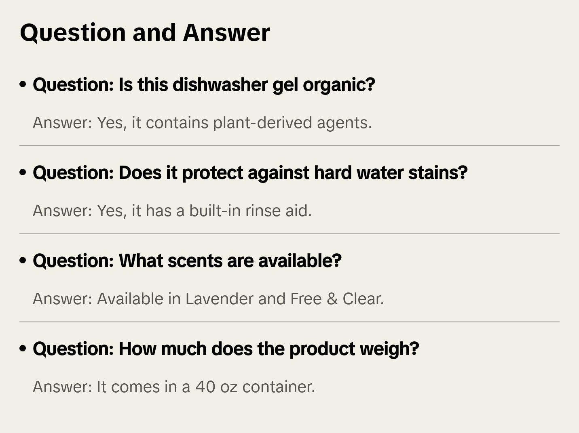Click the dishwasher gel organic question
Viewport: 579px width, 433px height.
pyautogui.click(x=204, y=85)
